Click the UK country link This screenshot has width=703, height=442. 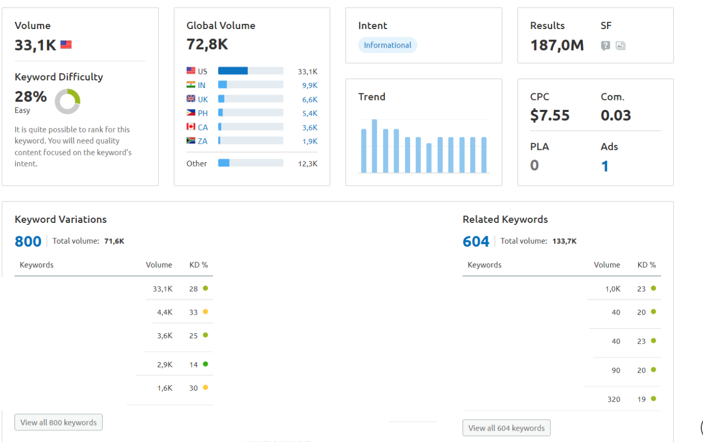203,99
